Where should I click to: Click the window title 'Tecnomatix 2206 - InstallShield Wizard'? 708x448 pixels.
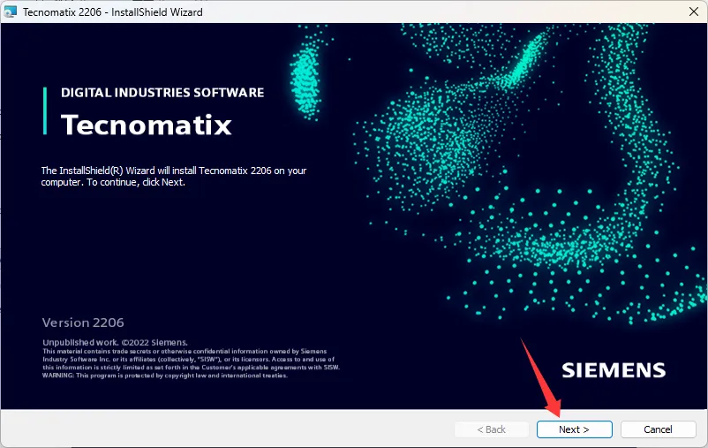click(113, 12)
